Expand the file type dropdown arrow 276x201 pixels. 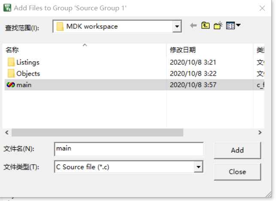click(199, 167)
